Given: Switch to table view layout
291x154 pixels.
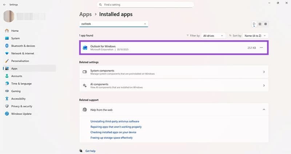Looking at the screenshot, I should [x=266, y=24].
